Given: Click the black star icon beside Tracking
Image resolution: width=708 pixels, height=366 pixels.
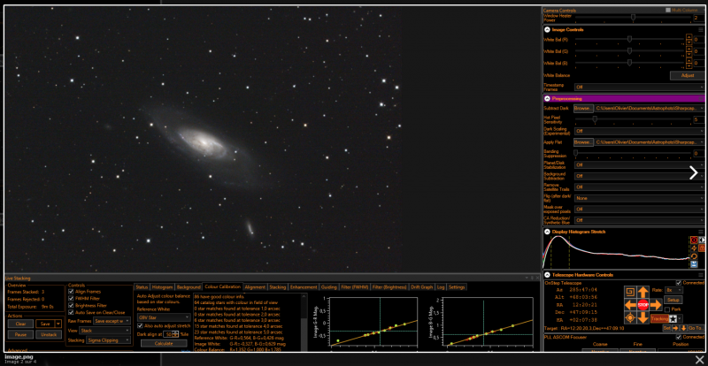Looking at the screenshot, I should coord(673,318).
